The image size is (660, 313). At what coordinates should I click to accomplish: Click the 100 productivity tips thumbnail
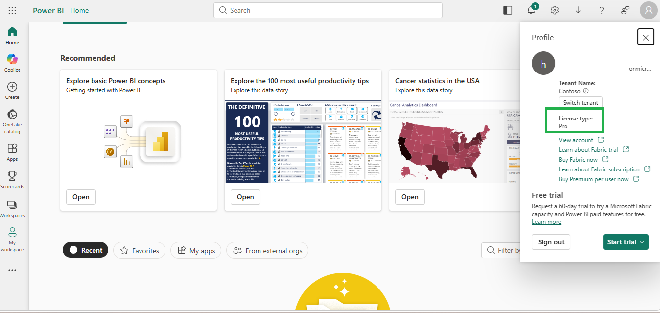tap(303, 142)
